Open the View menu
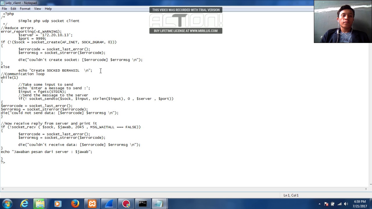372x209 pixels. point(37,9)
